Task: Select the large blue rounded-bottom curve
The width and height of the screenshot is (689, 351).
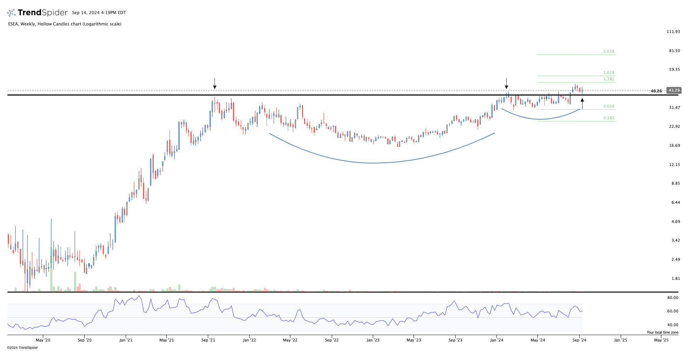Action: coord(374,163)
